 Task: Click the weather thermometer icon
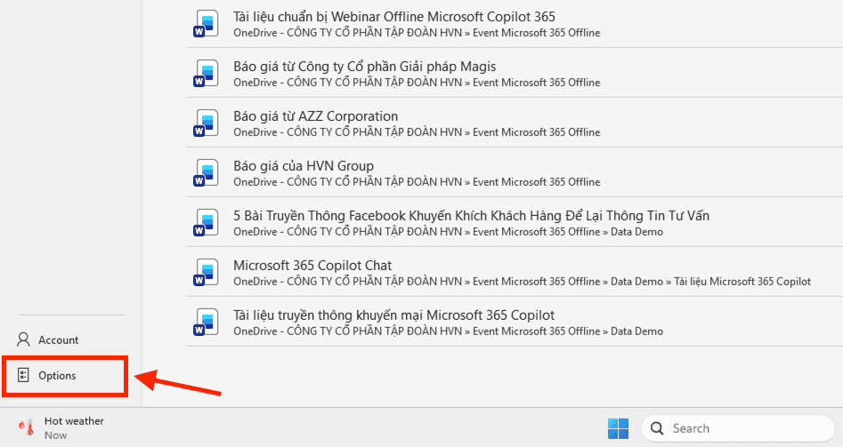pos(27,427)
